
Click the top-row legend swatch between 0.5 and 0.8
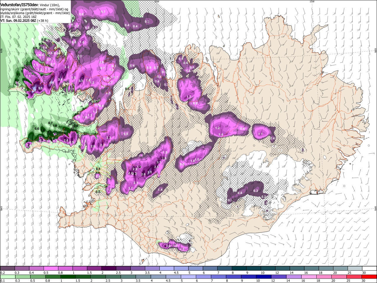click(x=51, y=269)
